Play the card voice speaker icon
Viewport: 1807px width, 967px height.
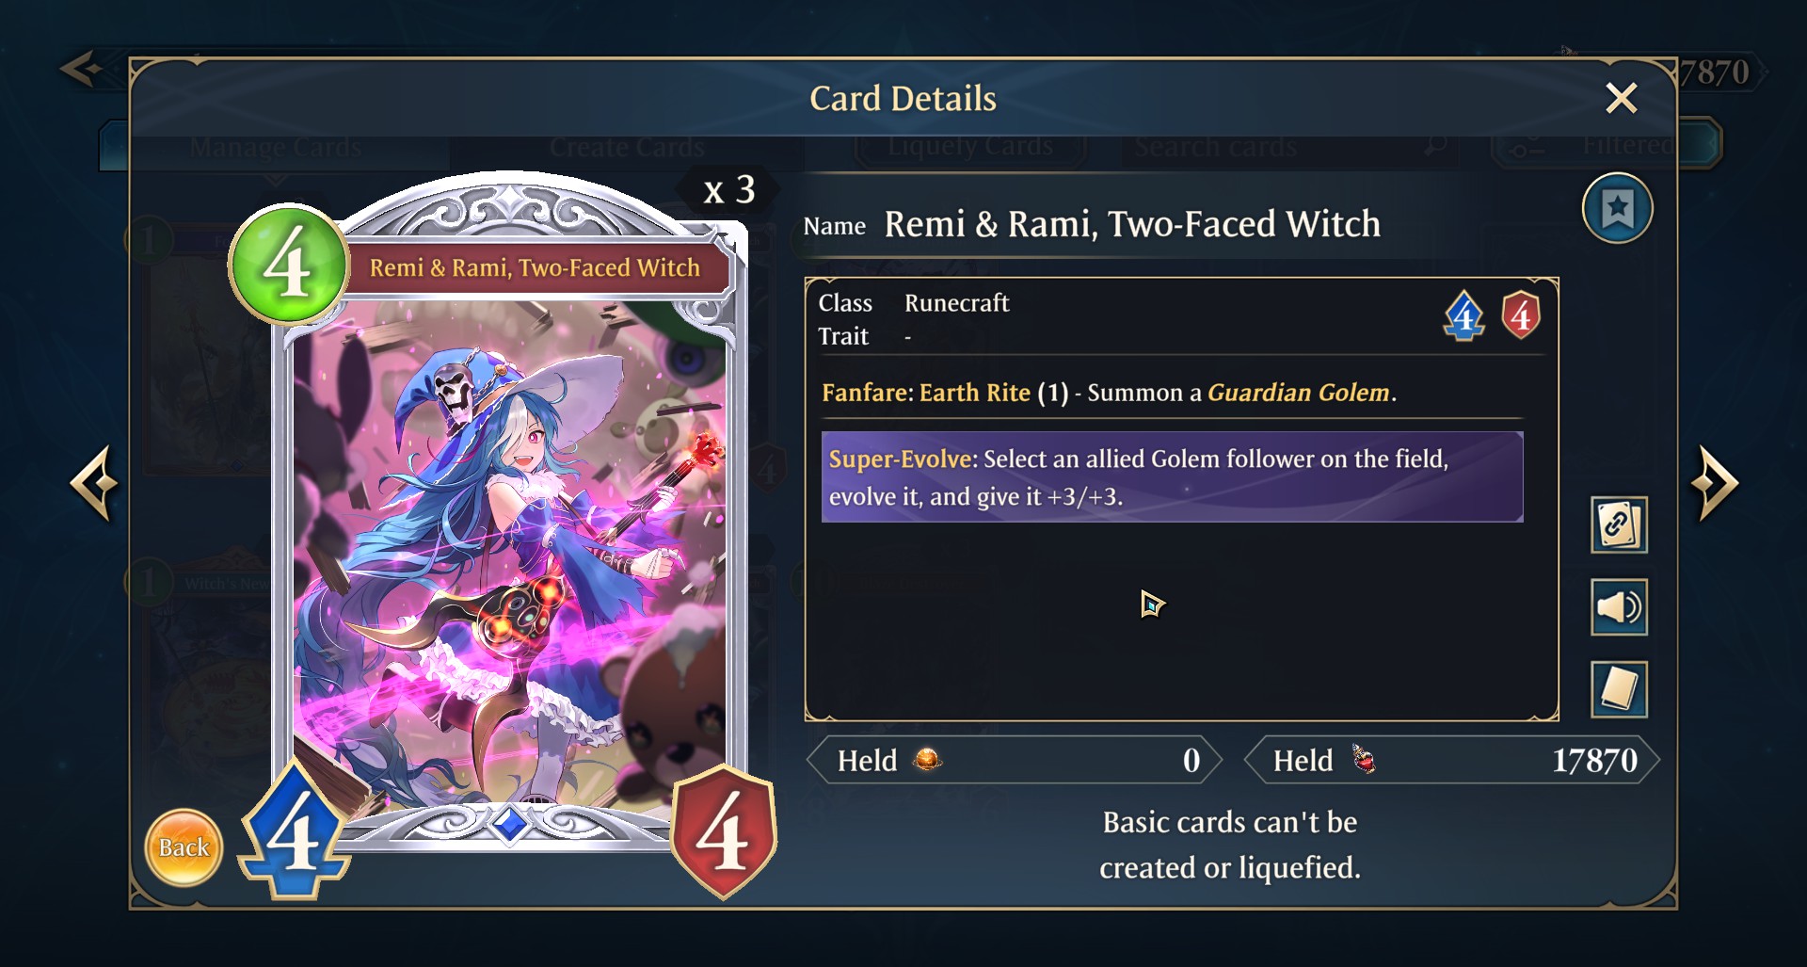pyautogui.click(x=1619, y=607)
